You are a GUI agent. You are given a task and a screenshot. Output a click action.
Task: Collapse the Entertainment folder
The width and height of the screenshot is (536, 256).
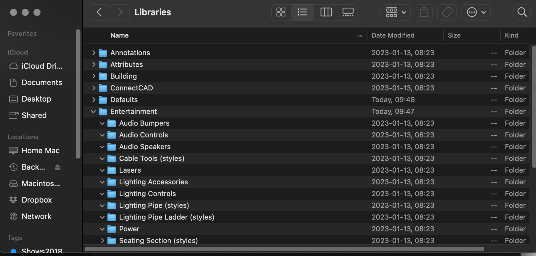[x=93, y=112]
